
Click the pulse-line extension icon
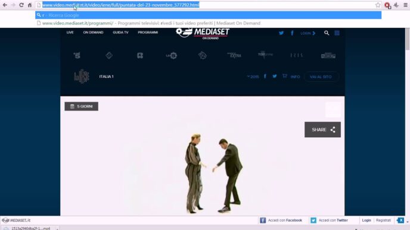396,5
